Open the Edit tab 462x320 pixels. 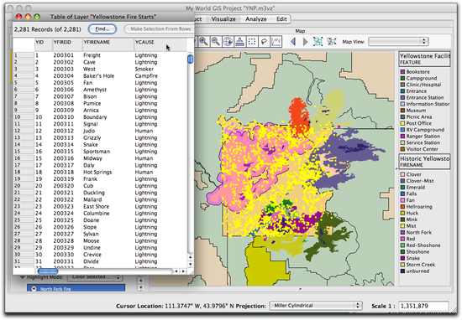(x=281, y=19)
